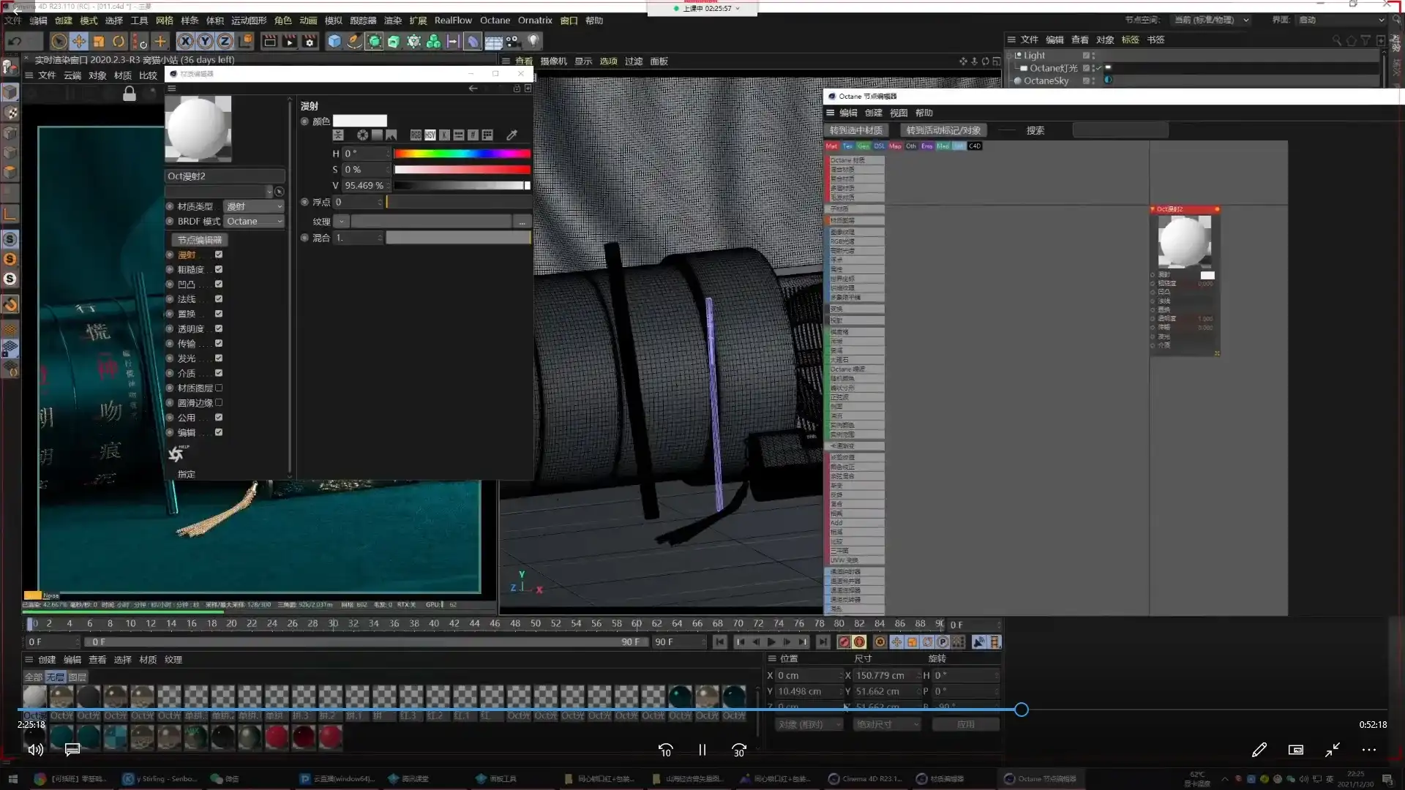
Task: Expand the 纹理 dropdown arrow
Action: click(341, 222)
